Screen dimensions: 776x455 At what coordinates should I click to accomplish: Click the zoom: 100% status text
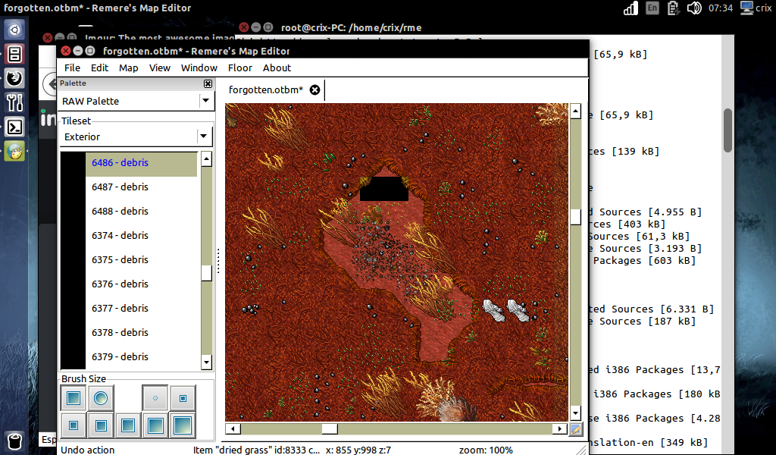486,450
